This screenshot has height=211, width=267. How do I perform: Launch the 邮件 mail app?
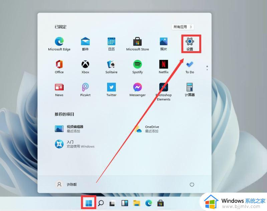tap(85, 44)
